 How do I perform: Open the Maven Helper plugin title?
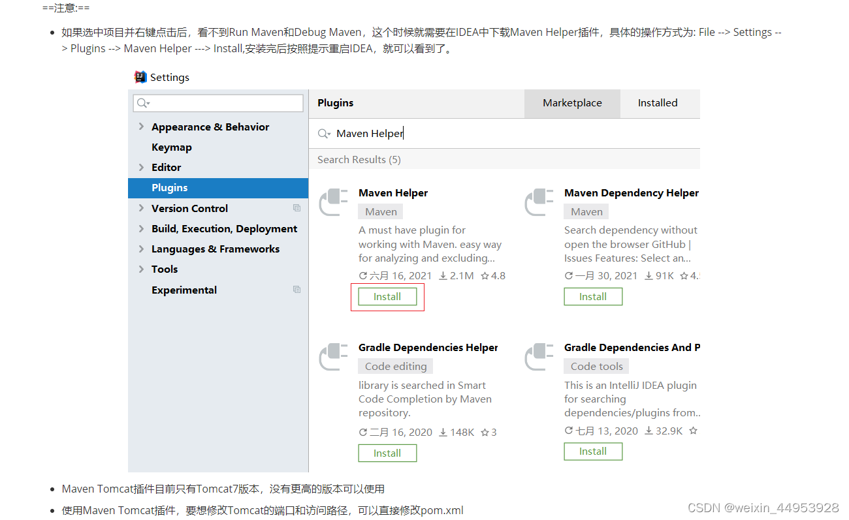[393, 193]
